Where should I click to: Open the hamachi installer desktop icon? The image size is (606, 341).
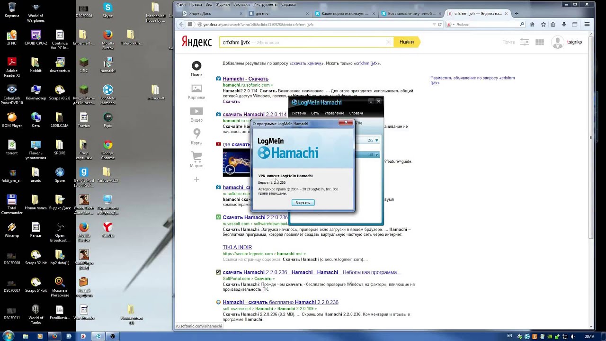pos(108,65)
